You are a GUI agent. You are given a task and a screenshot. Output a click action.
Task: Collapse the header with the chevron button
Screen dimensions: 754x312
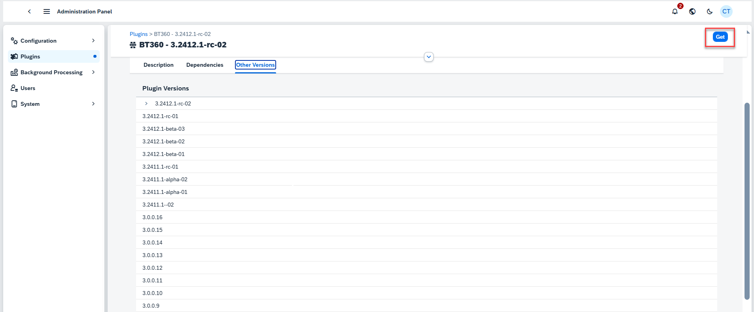pyautogui.click(x=429, y=57)
